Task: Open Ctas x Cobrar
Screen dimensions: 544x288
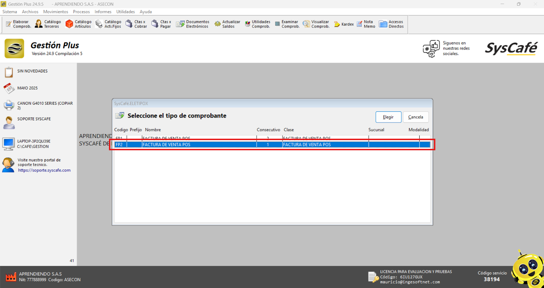Action: [136, 24]
